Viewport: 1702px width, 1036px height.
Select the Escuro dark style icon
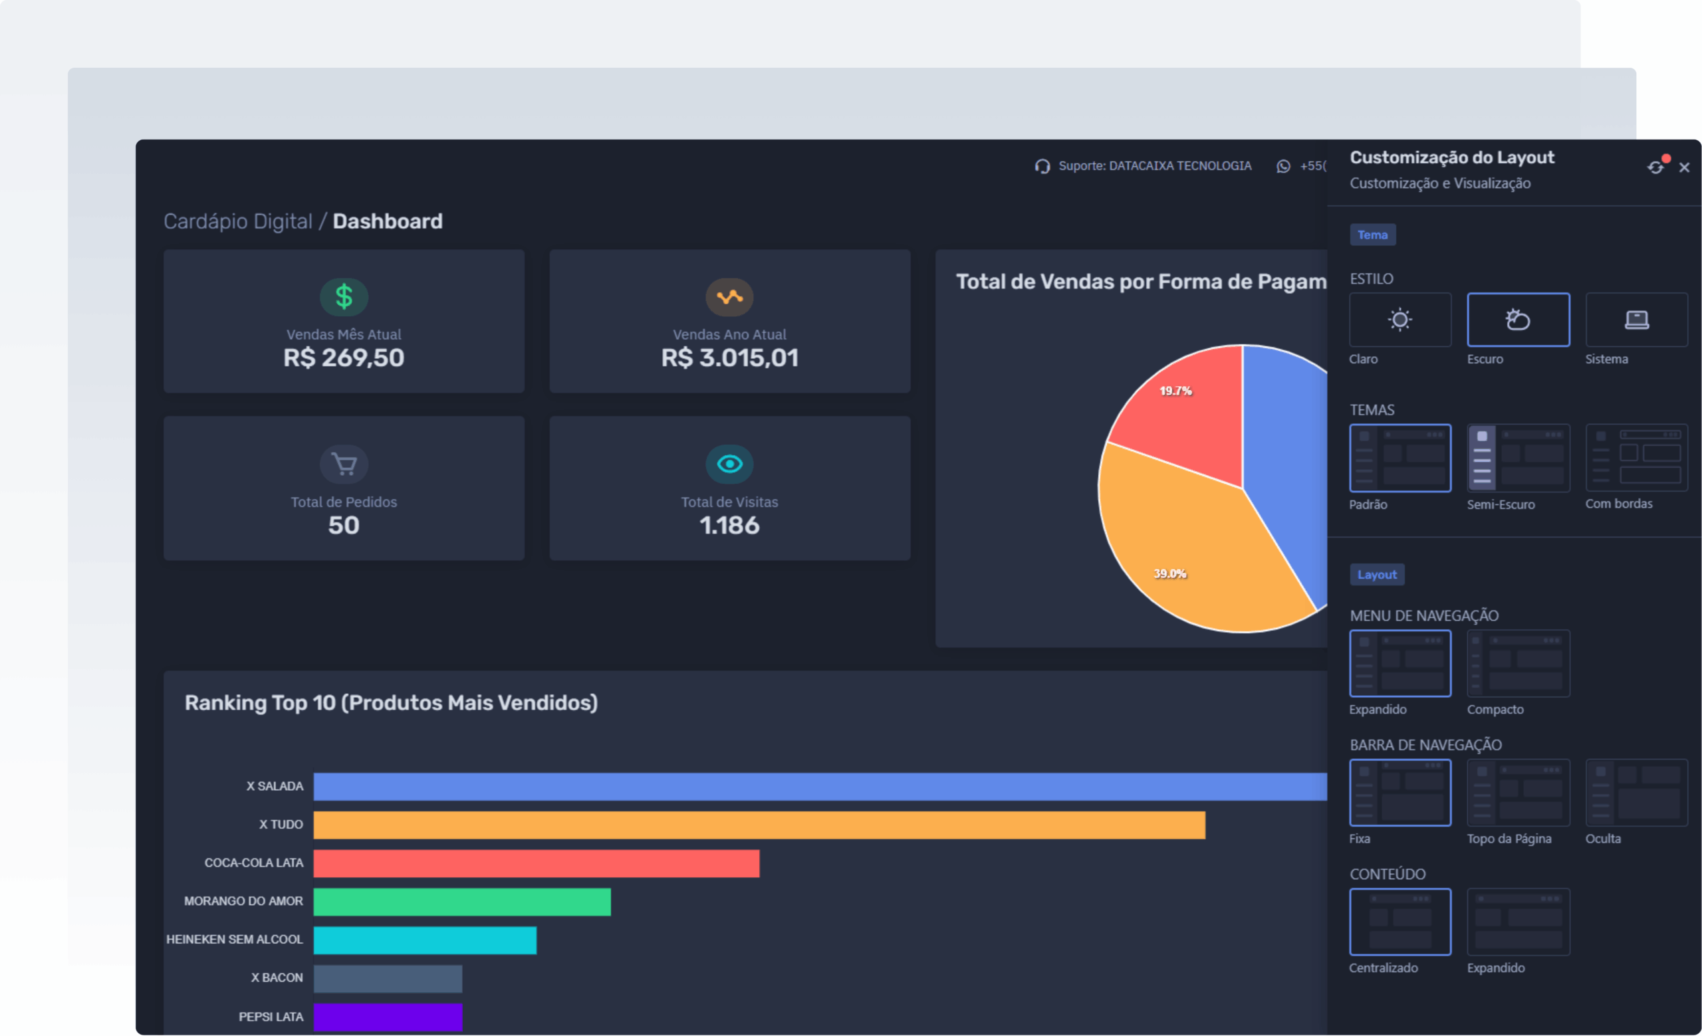1518,320
